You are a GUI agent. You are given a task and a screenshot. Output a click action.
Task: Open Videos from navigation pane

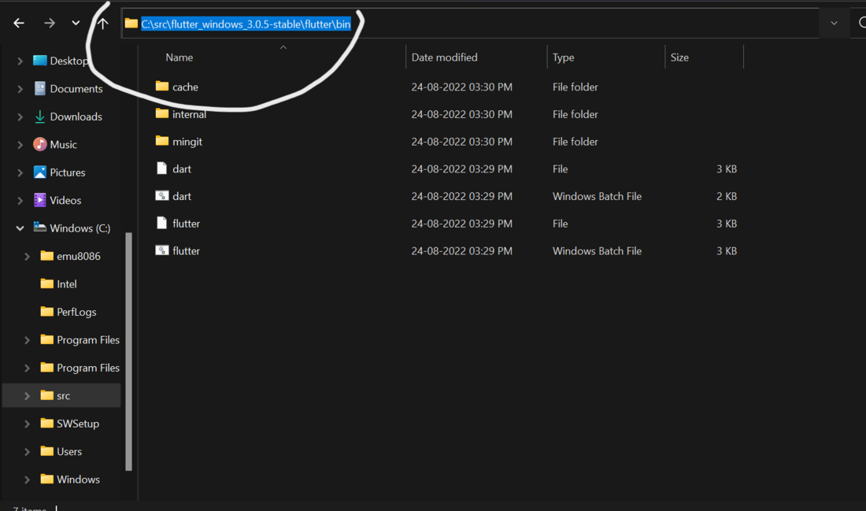(65, 200)
